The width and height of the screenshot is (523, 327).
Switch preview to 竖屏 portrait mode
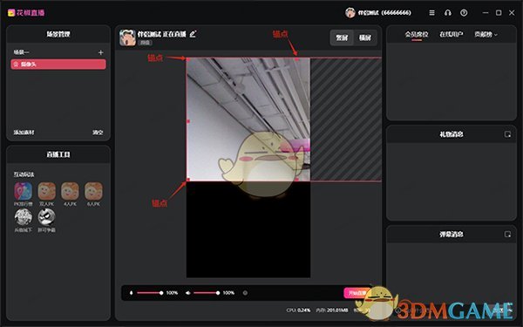(342, 37)
